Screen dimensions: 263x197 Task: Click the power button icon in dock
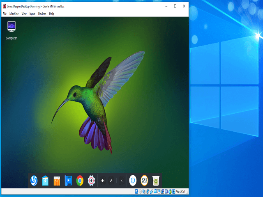pyautogui.click(x=133, y=180)
